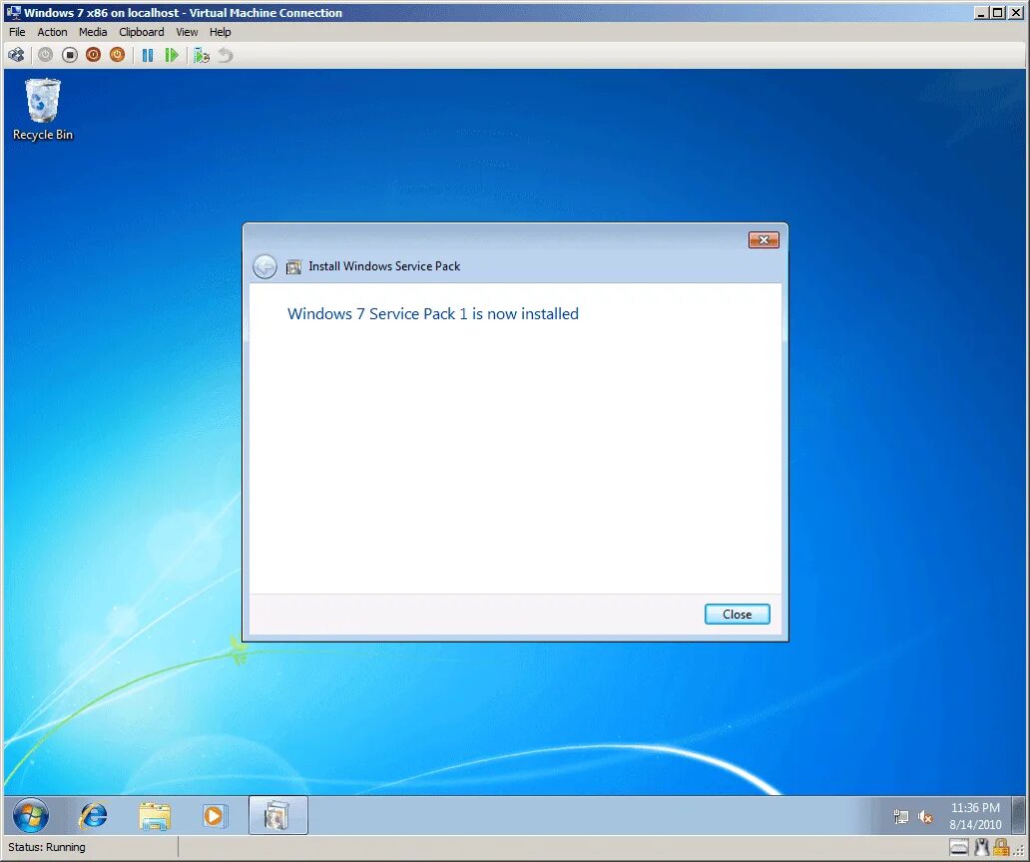Save the VM state with the orange power icon

[117, 55]
